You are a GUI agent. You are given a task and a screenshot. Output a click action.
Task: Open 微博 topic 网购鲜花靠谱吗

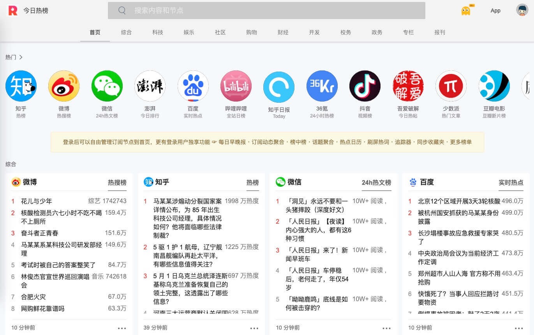point(43,309)
